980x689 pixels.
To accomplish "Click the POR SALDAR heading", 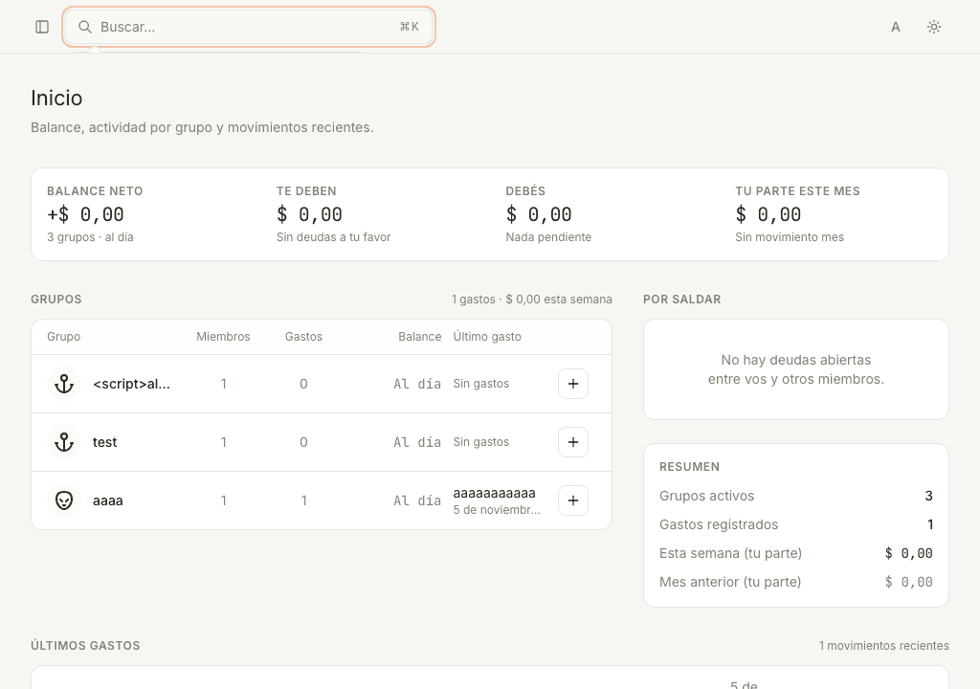I will pyautogui.click(x=681, y=299).
